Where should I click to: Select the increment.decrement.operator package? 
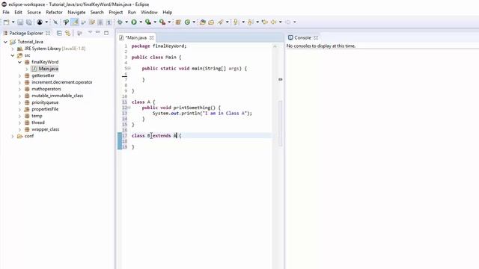point(61,82)
